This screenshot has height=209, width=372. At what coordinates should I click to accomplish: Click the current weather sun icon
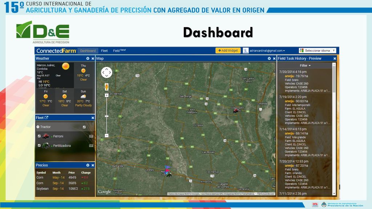(65, 66)
